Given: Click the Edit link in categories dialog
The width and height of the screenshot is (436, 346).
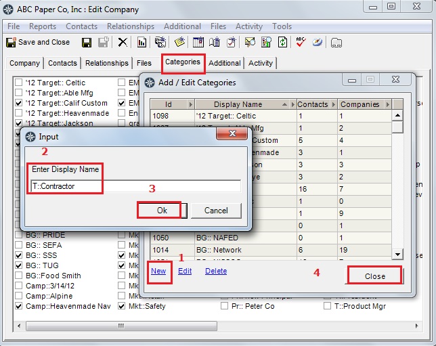Looking at the screenshot, I should point(185,271).
